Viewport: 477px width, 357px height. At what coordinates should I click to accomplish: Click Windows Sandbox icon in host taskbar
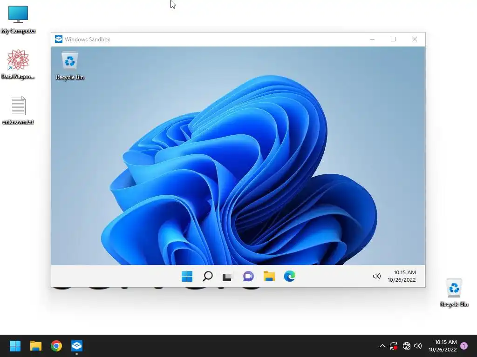(x=77, y=346)
